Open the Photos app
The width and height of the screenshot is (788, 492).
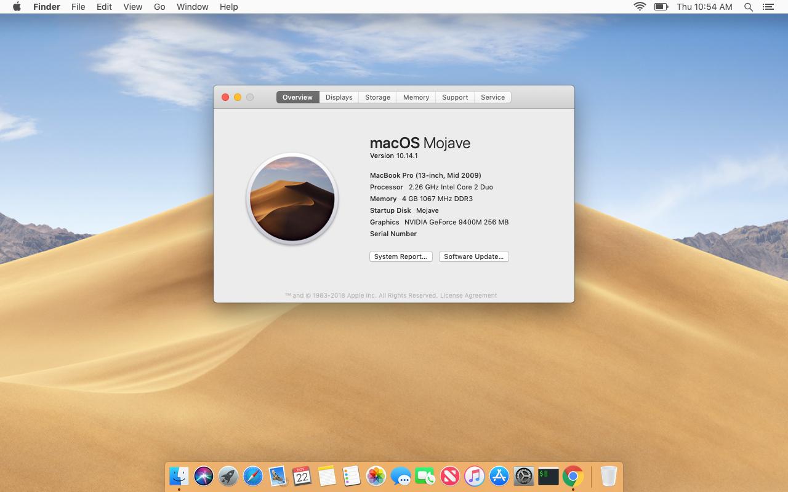(376, 475)
